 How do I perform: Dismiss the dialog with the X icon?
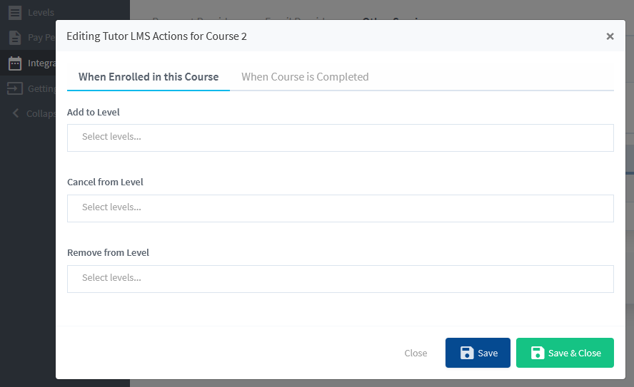click(x=610, y=36)
